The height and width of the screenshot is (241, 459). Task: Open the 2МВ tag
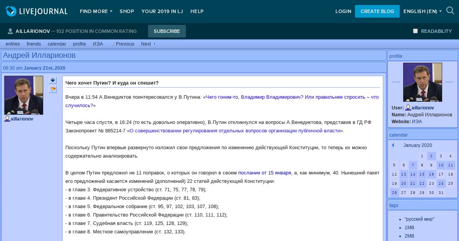pos(409,236)
